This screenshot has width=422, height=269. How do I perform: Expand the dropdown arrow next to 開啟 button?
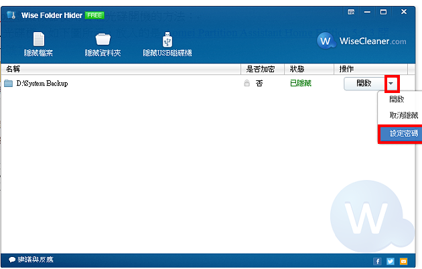point(391,84)
